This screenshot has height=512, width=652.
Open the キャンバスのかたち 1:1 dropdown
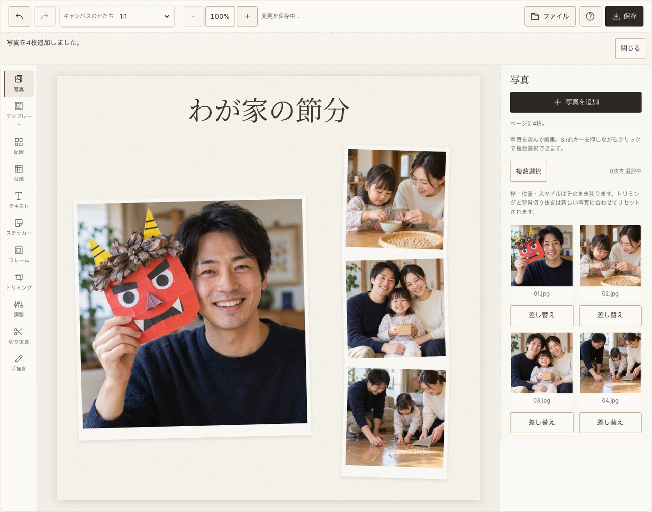[117, 16]
